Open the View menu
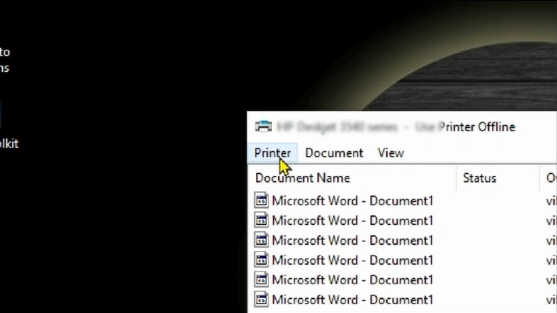 point(391,152)
